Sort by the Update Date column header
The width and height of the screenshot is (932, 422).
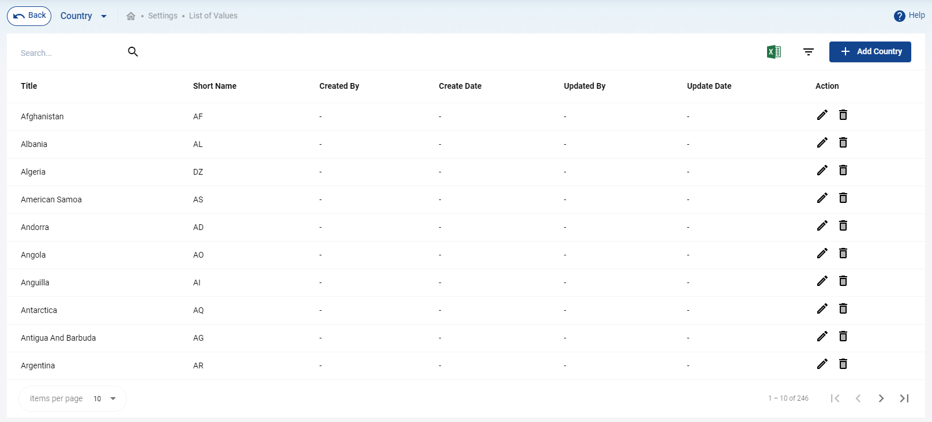pyautogui.click(x=709, y=86)
